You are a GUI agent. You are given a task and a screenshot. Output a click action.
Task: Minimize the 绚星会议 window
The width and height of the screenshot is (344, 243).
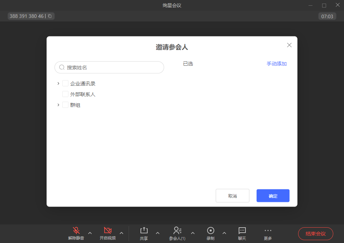tap(310, 5)
